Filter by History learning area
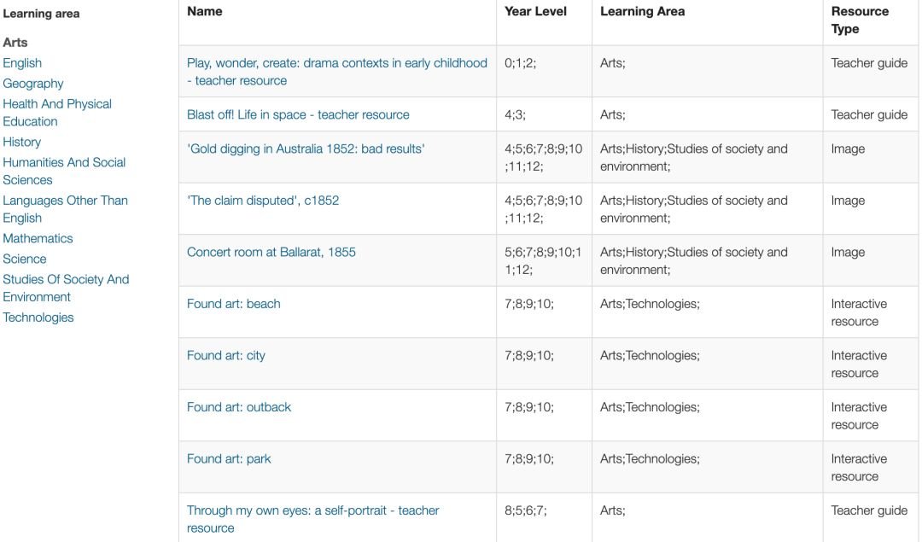This screenshot has width=922, height=542. pyautogui.click(x=21, y=142)
